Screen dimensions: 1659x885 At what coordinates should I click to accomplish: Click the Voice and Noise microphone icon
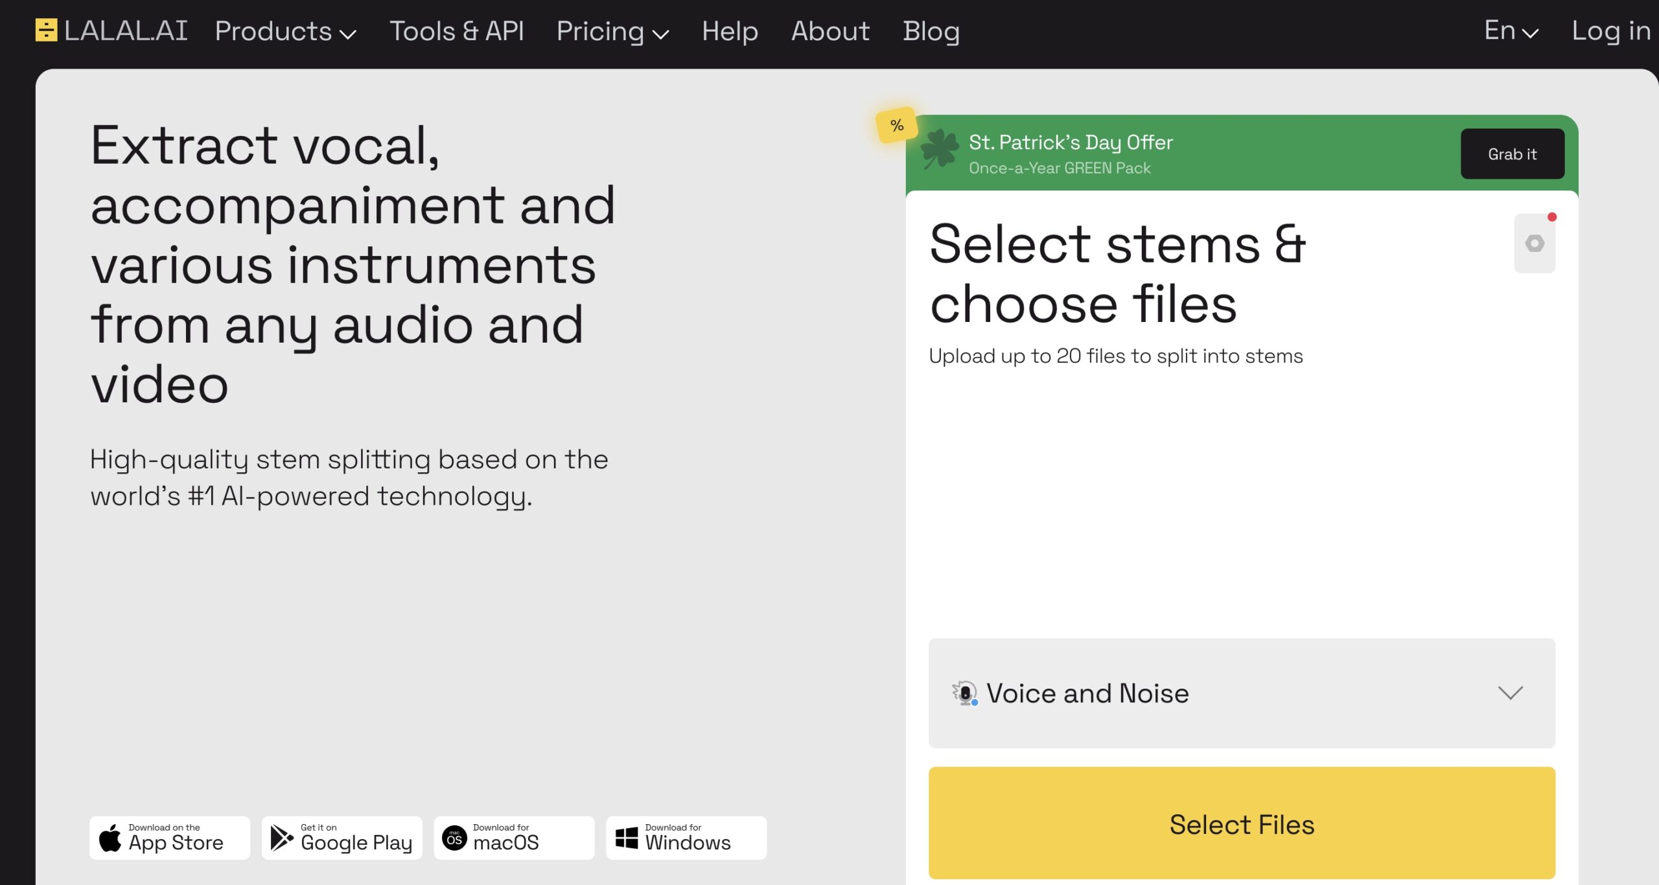pos(965,693)
